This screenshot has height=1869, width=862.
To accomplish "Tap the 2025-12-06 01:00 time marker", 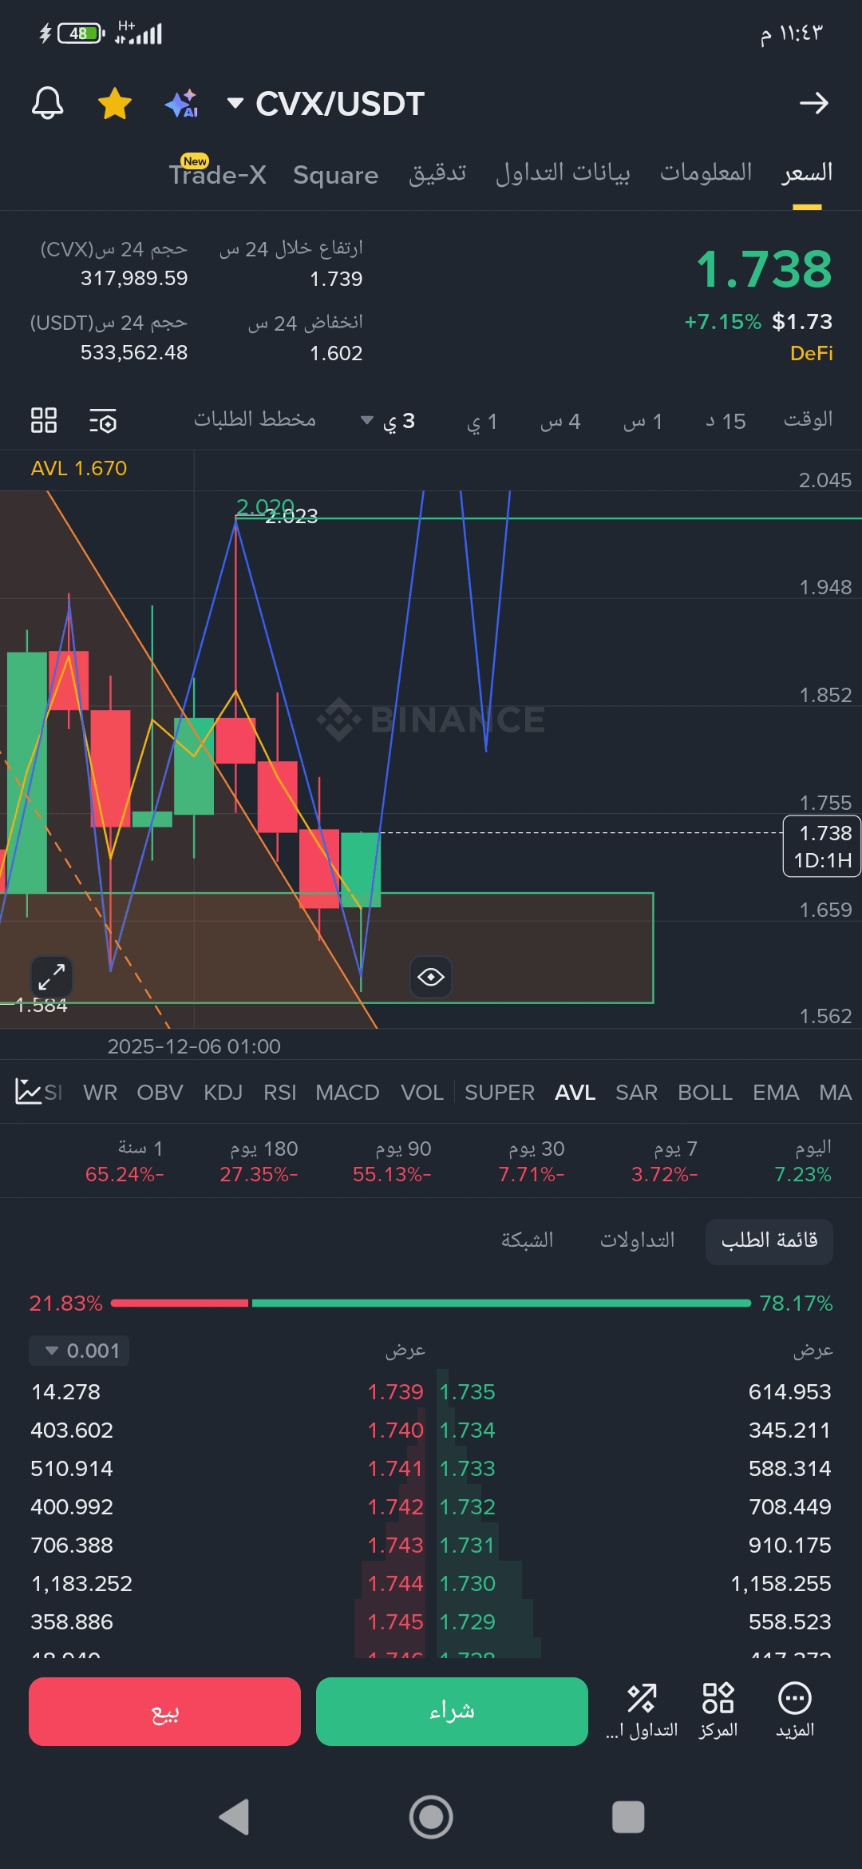I will point(194,1046).
